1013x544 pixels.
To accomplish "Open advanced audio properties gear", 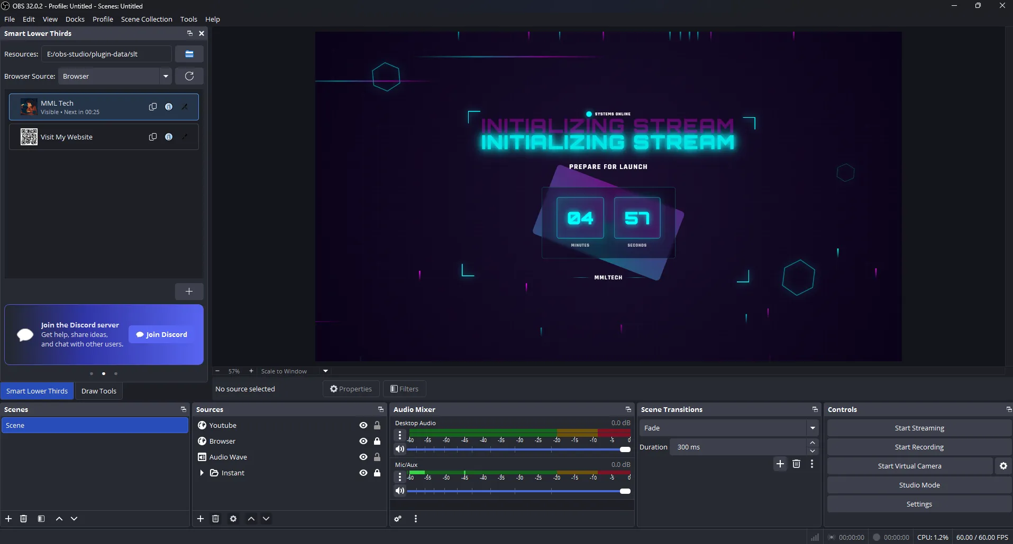I will click(x=397, y=519).
